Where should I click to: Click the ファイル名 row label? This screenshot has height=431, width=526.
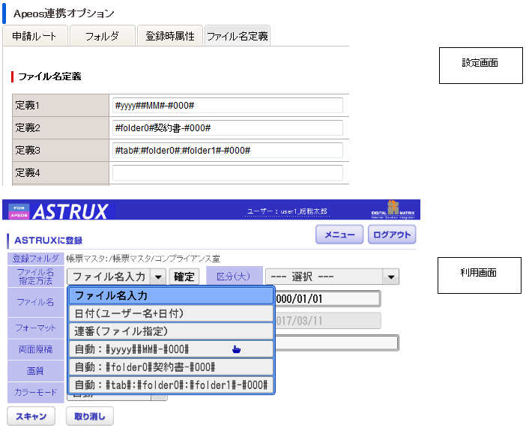click(x=35, y=302)
